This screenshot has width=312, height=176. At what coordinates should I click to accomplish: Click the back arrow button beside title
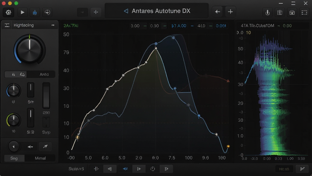218,12
